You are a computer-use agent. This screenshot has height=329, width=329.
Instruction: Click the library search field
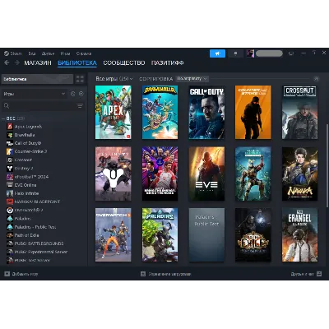(x=39, y=106)
